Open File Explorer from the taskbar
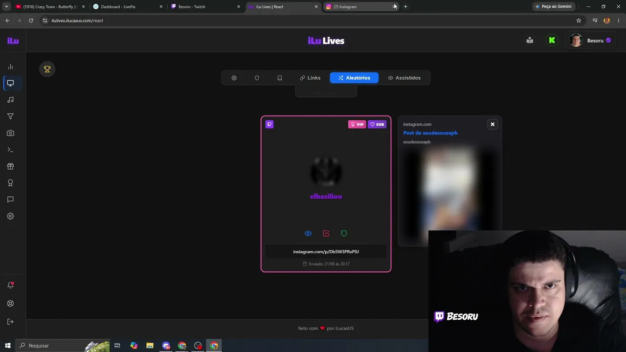This screenshot has width=626, height=352. coord(150,346)
